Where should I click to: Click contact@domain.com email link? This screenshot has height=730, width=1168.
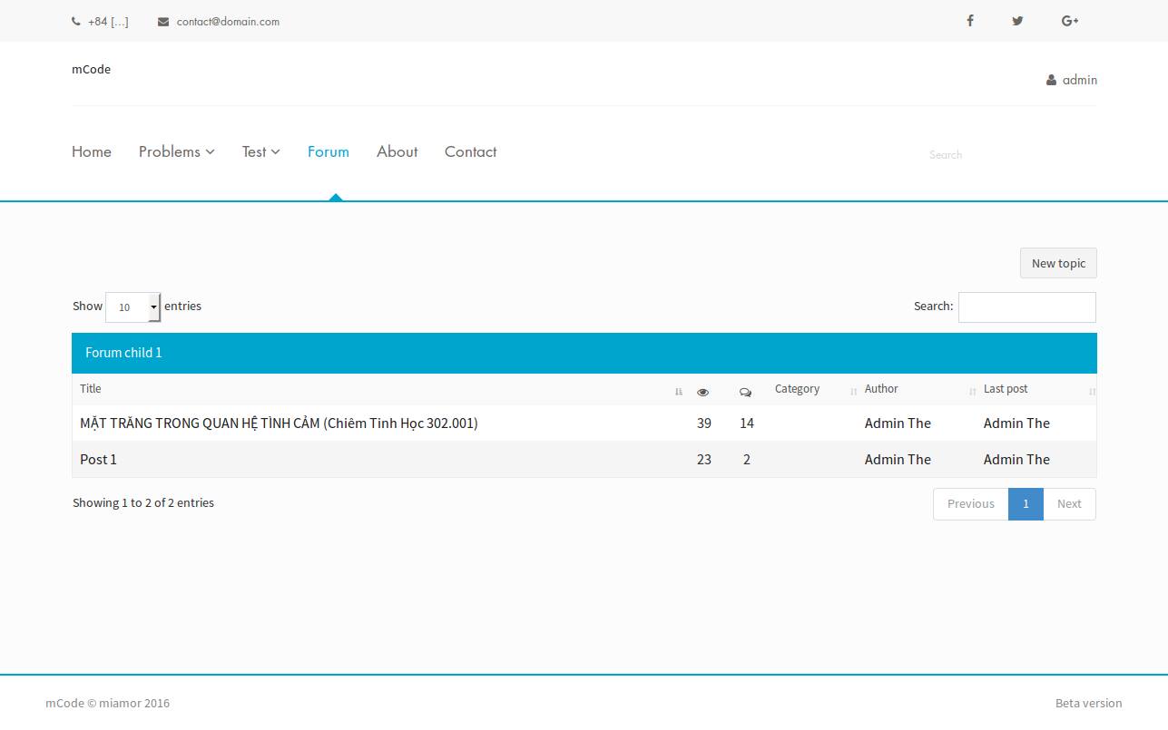coord(228,22)
